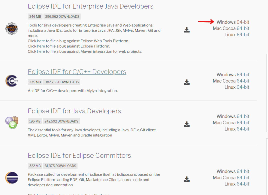Open Eclipse IDE for C/C++ Developers title

77,72
